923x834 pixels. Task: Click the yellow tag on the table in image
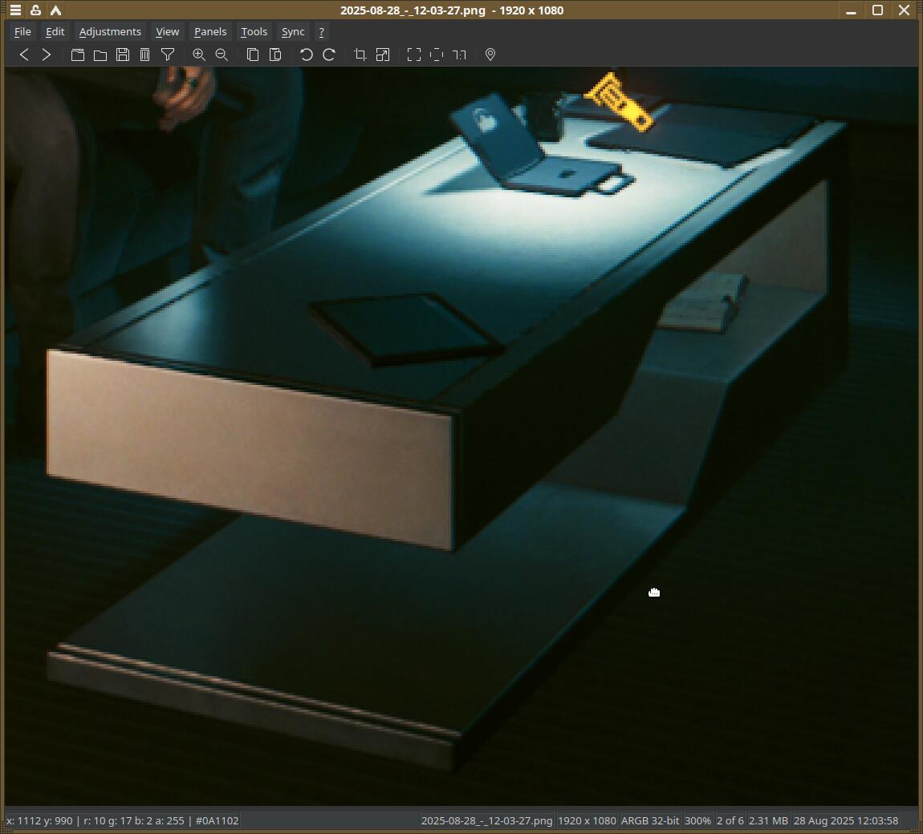(x=620, y=101)
